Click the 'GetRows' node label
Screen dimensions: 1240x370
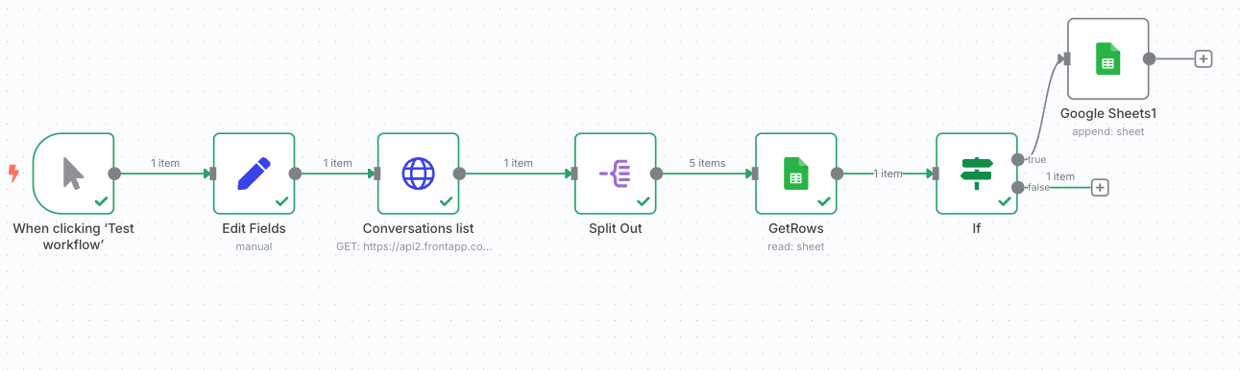pos(796,228)
